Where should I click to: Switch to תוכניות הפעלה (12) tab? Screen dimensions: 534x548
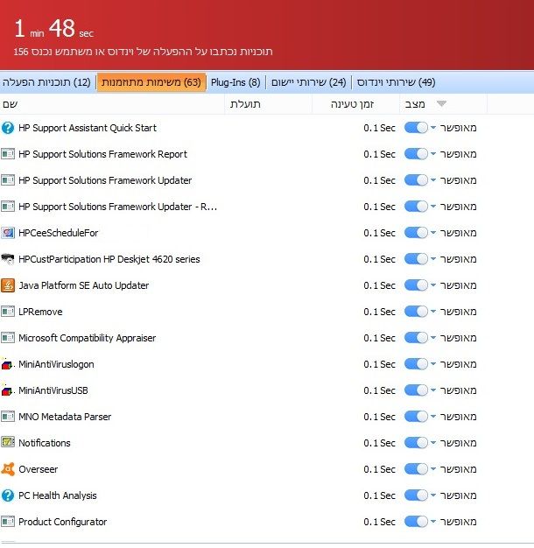(x=46, y=82)
